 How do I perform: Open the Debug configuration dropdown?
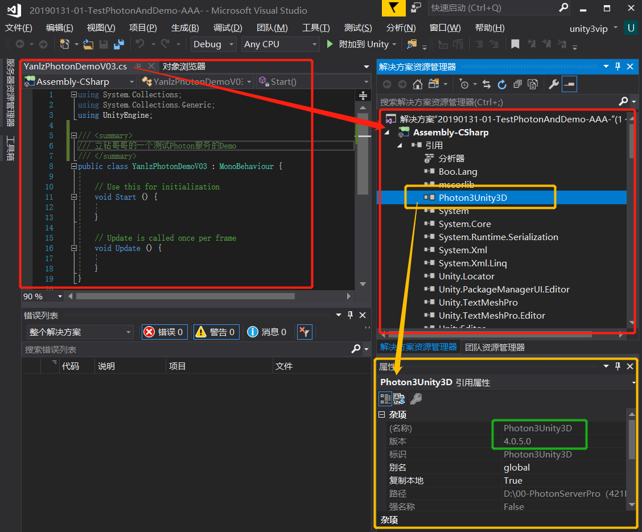[x=214, y=44]
